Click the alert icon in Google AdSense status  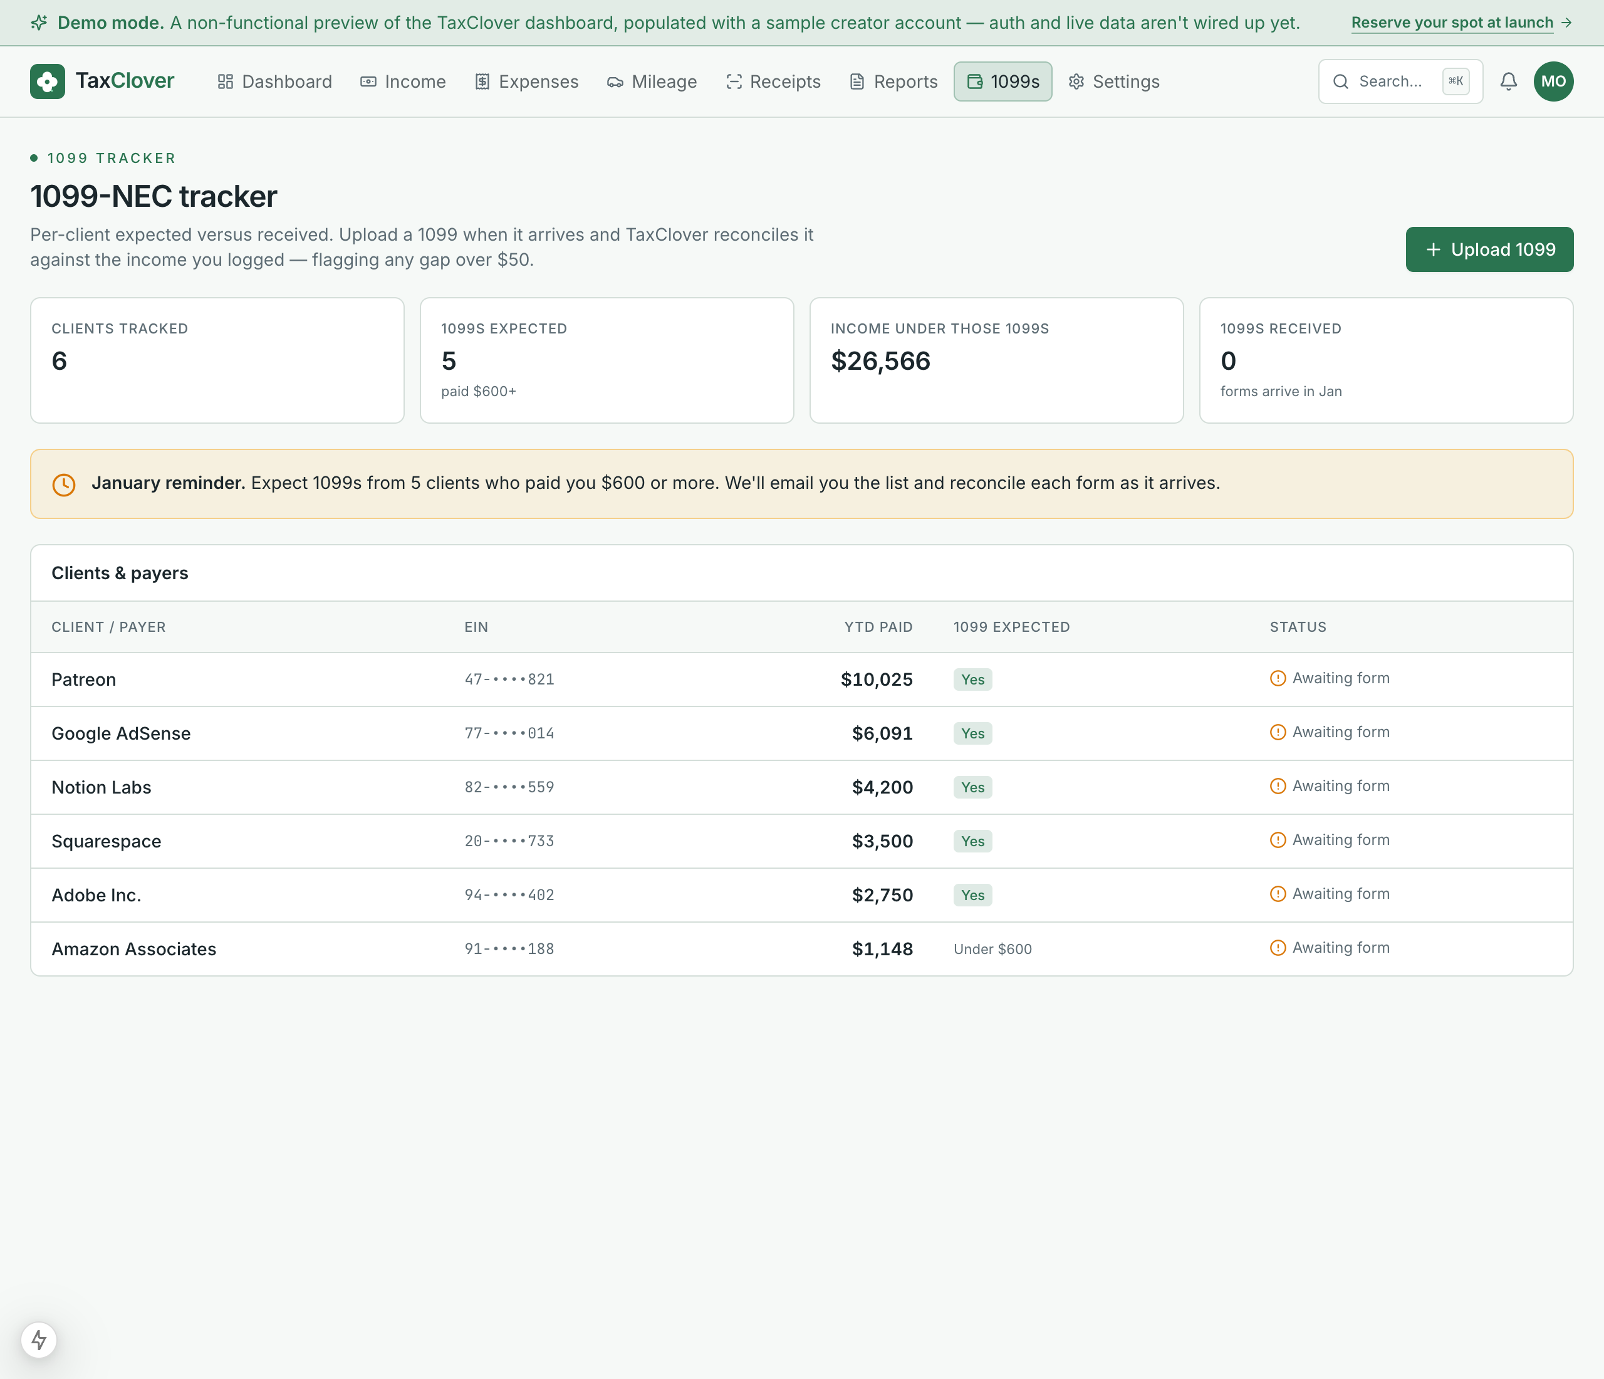click(x=1278, y=731)
